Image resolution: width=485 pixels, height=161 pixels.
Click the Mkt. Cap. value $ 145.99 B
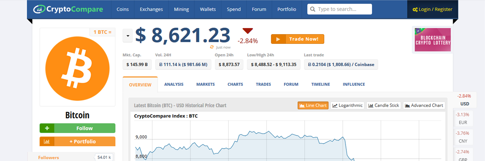tap(137, 64)
